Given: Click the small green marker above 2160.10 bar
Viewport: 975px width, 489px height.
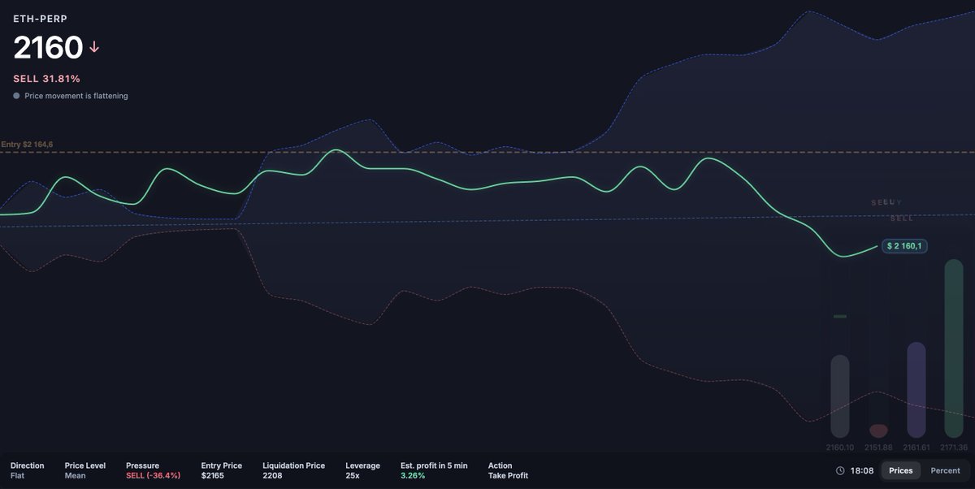Looking at the screenshot, I should tap(840, 316).
